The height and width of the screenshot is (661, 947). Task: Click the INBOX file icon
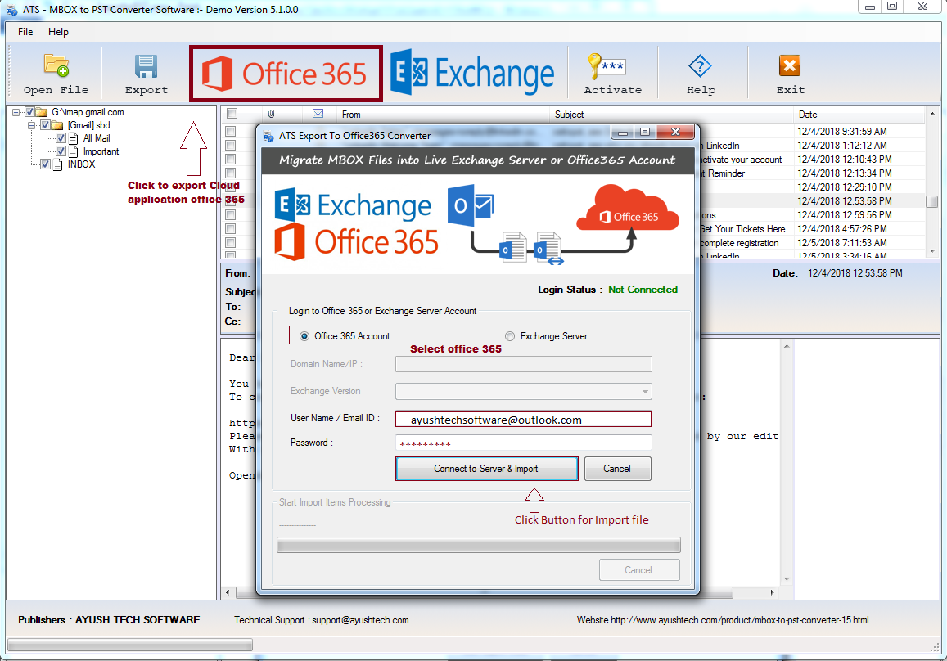[x=57, y=164]
